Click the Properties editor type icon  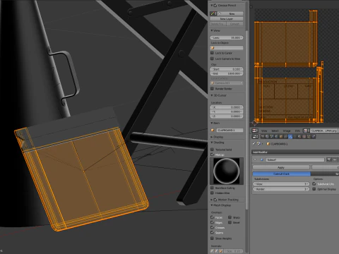(255, 136)
